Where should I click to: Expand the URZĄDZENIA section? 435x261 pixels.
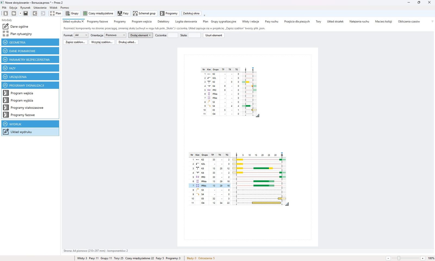click(30, 77)
